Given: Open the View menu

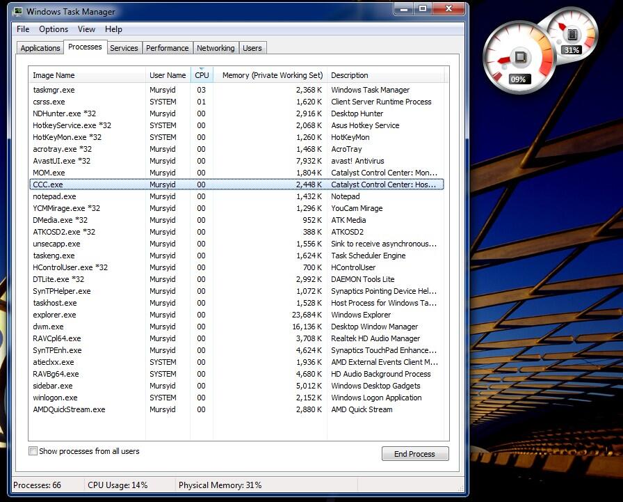Looking at the screenshot, I should click(x=86, y=29).
